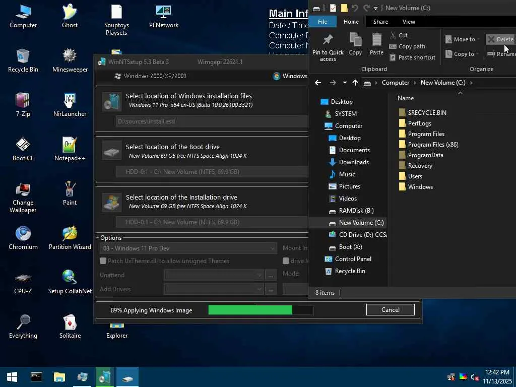Click the Delete button in Organize group
The image size is (516, 387).
pyautogui.click(x=501, y=39)
